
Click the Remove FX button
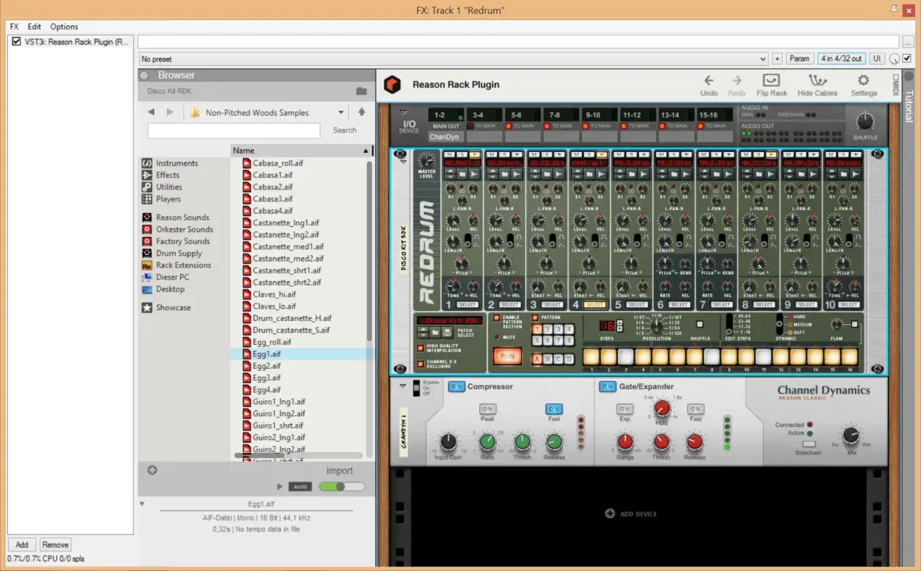point(55,545)
